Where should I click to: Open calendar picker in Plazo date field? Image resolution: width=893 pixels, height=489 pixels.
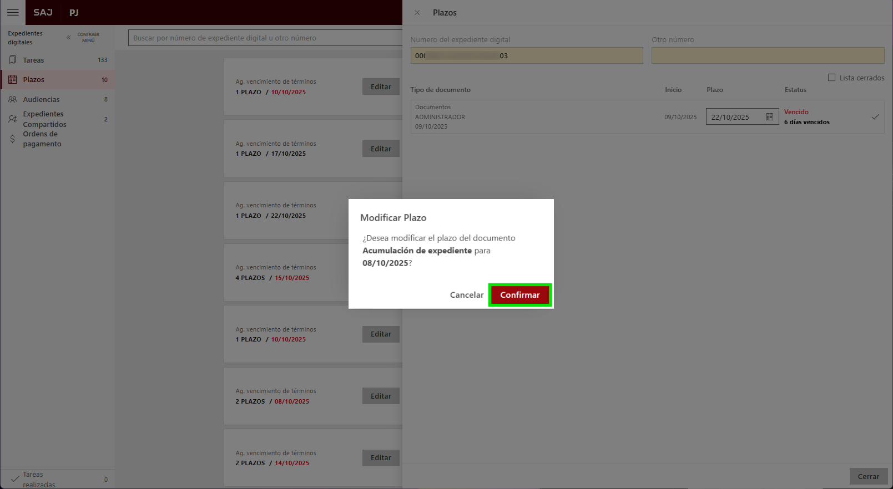769,117
